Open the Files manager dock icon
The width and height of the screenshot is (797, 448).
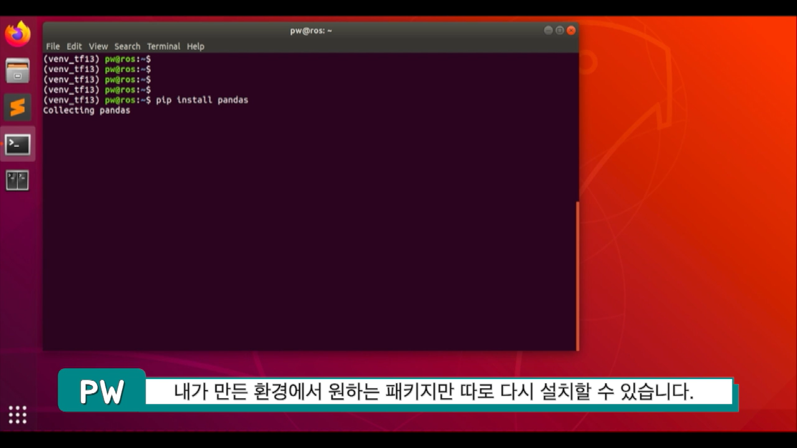click(x=17, y=70)
